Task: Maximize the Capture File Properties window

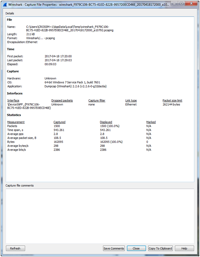Action: coord(182,4)
